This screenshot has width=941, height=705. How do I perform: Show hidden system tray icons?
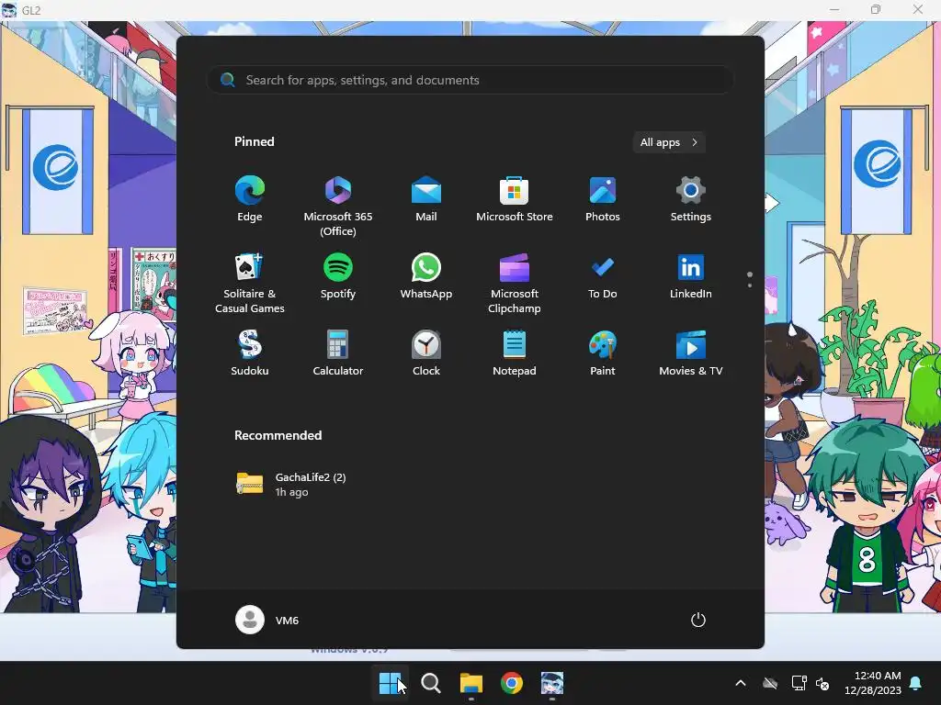point(741,683)
